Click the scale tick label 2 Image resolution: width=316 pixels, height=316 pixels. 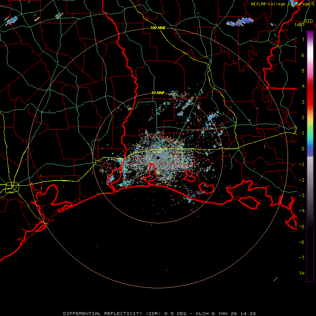(x=303, y=118)
